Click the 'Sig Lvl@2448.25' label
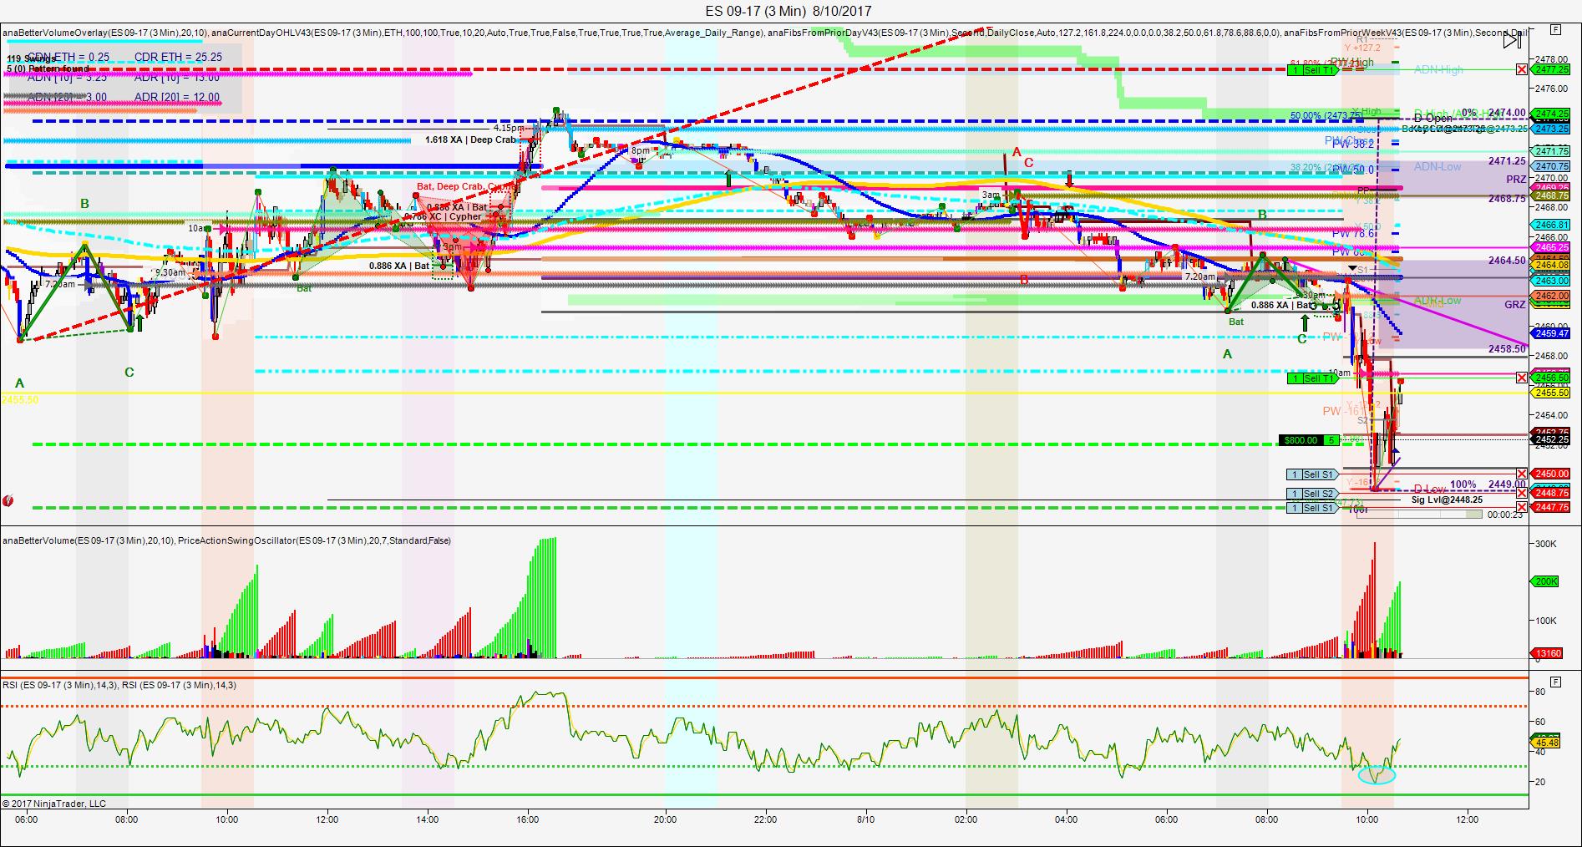 pos(1448,500)
